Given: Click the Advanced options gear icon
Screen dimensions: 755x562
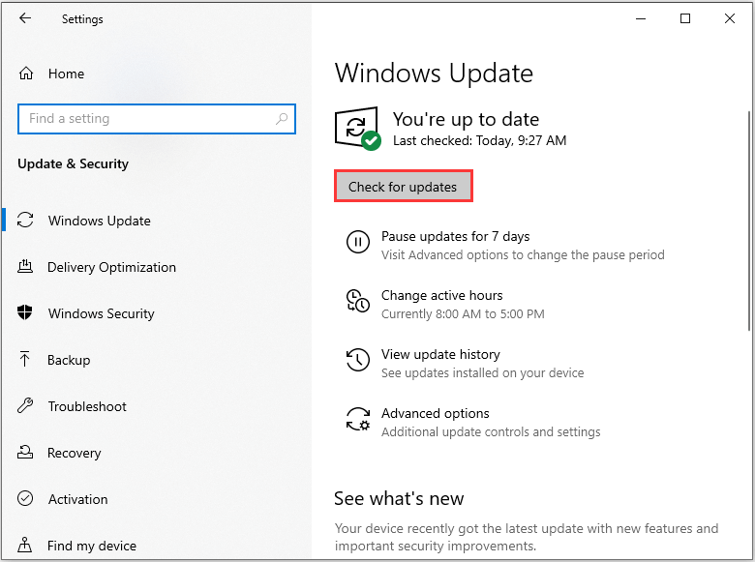Looking at the screenshot, I should (x=358, y=419).
